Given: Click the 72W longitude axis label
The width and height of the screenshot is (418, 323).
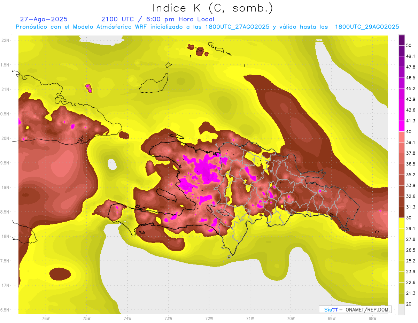Looking at the screenshot, I should pyautogui.click(x=209, y=318).
